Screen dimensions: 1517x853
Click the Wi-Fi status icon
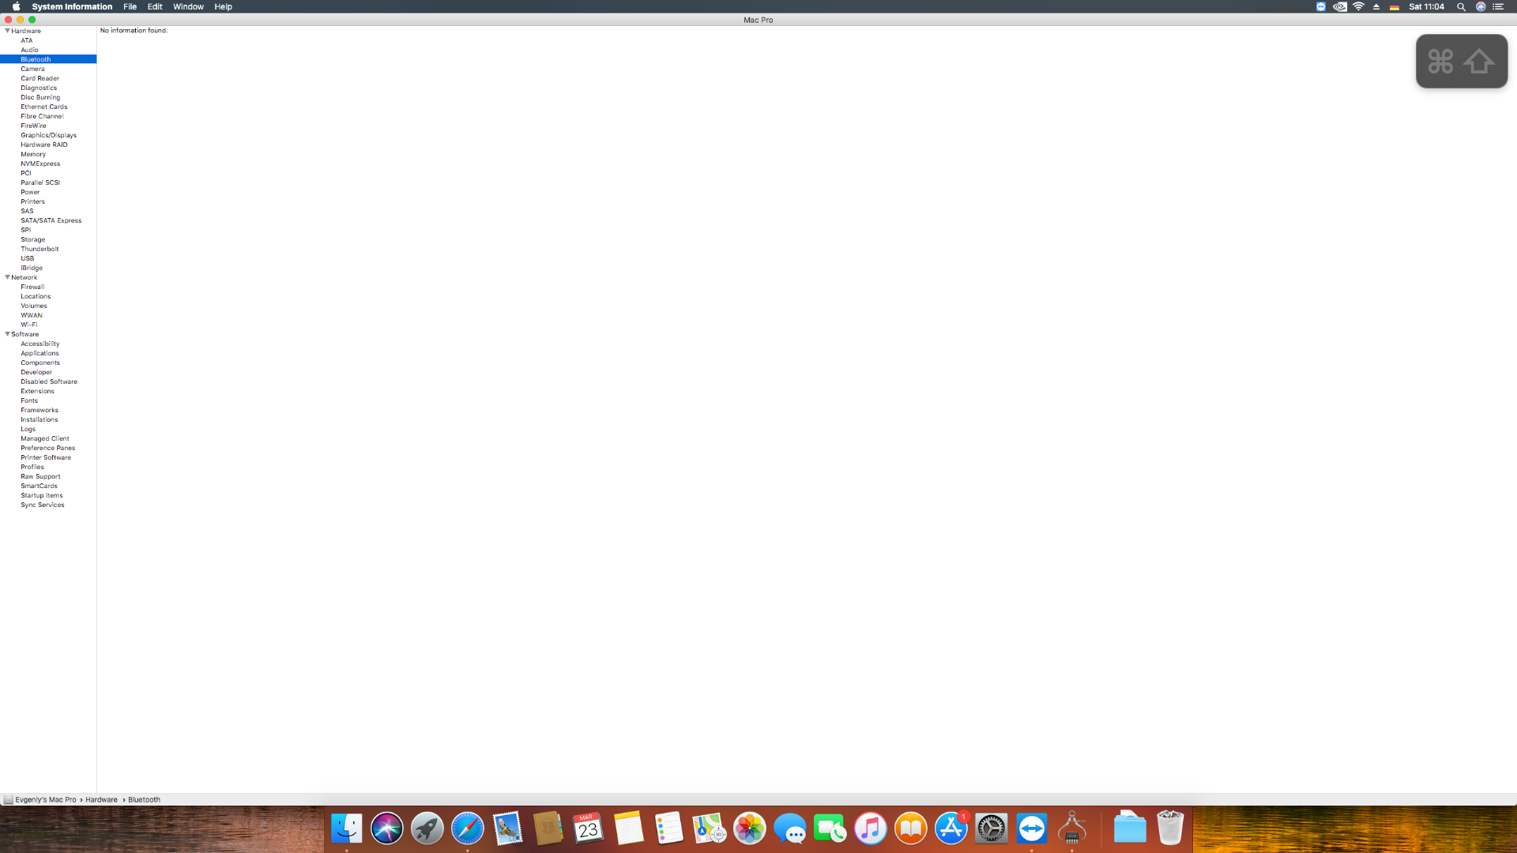[1358, 6]
